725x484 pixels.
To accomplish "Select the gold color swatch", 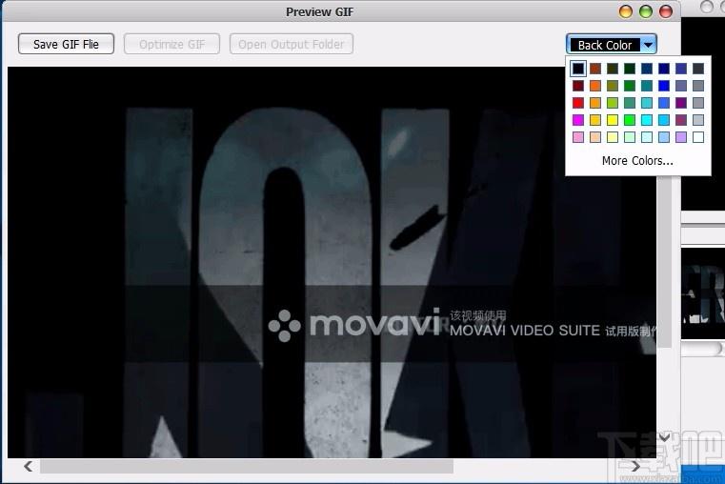I will pyautogui.click(x=595, y=120).
